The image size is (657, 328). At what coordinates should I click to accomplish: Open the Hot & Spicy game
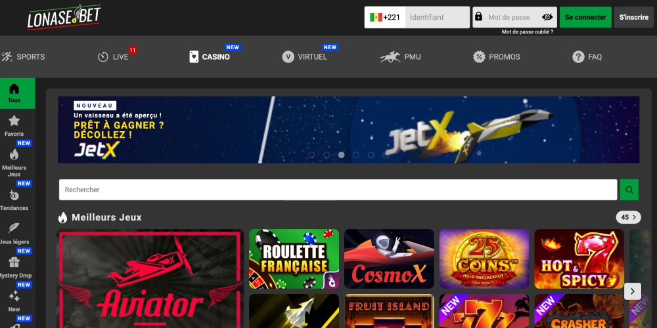[579, 258]
